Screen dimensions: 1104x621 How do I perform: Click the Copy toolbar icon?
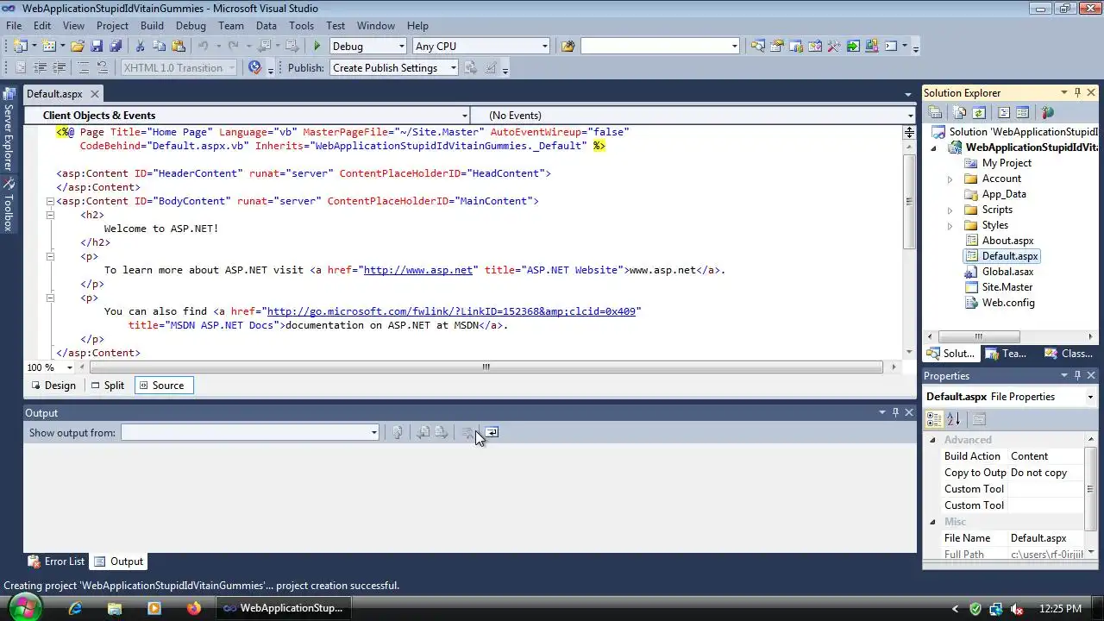coord(159,46)
